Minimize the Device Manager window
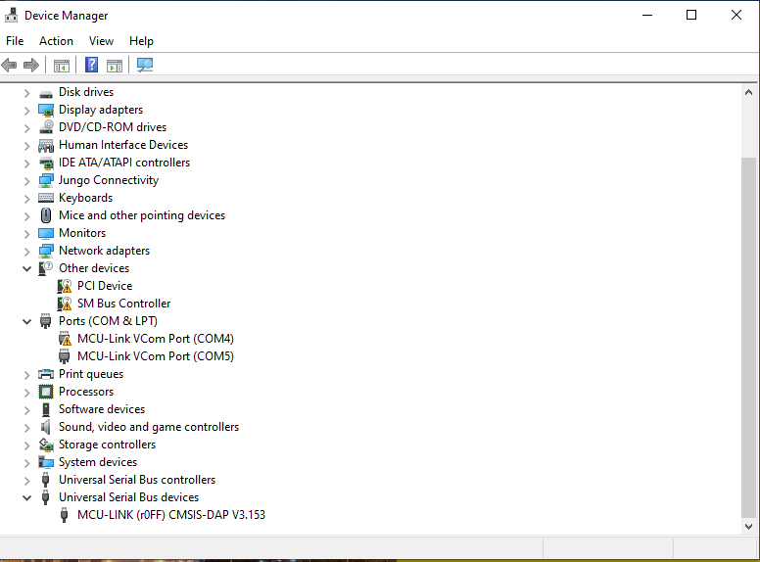 [647, 15]
